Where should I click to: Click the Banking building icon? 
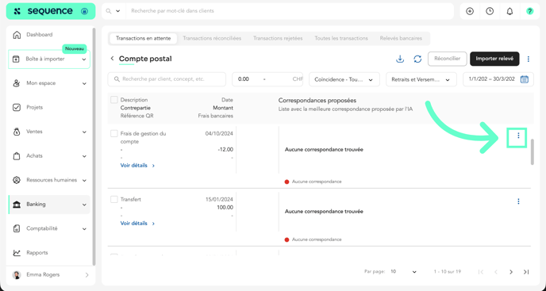pyautogui.click(x=17, y=205)
